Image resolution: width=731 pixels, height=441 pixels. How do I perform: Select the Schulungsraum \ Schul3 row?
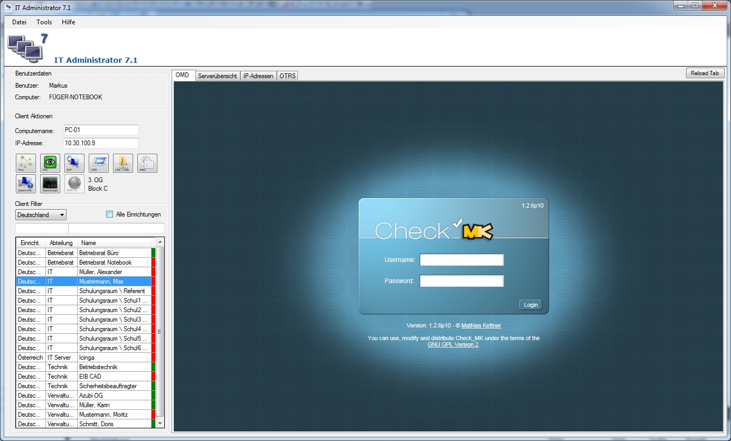pyautogui.click(x=86, y=320)
